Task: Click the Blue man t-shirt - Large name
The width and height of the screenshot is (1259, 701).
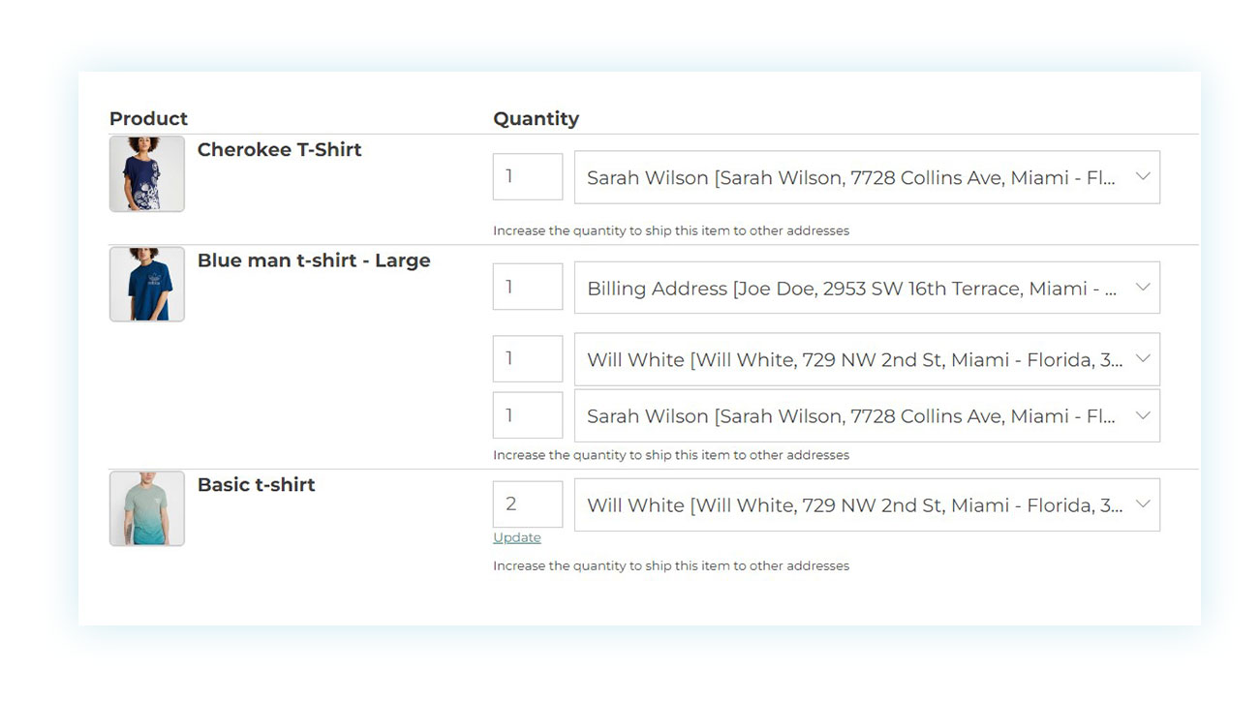Action: (x=314, y=260)
